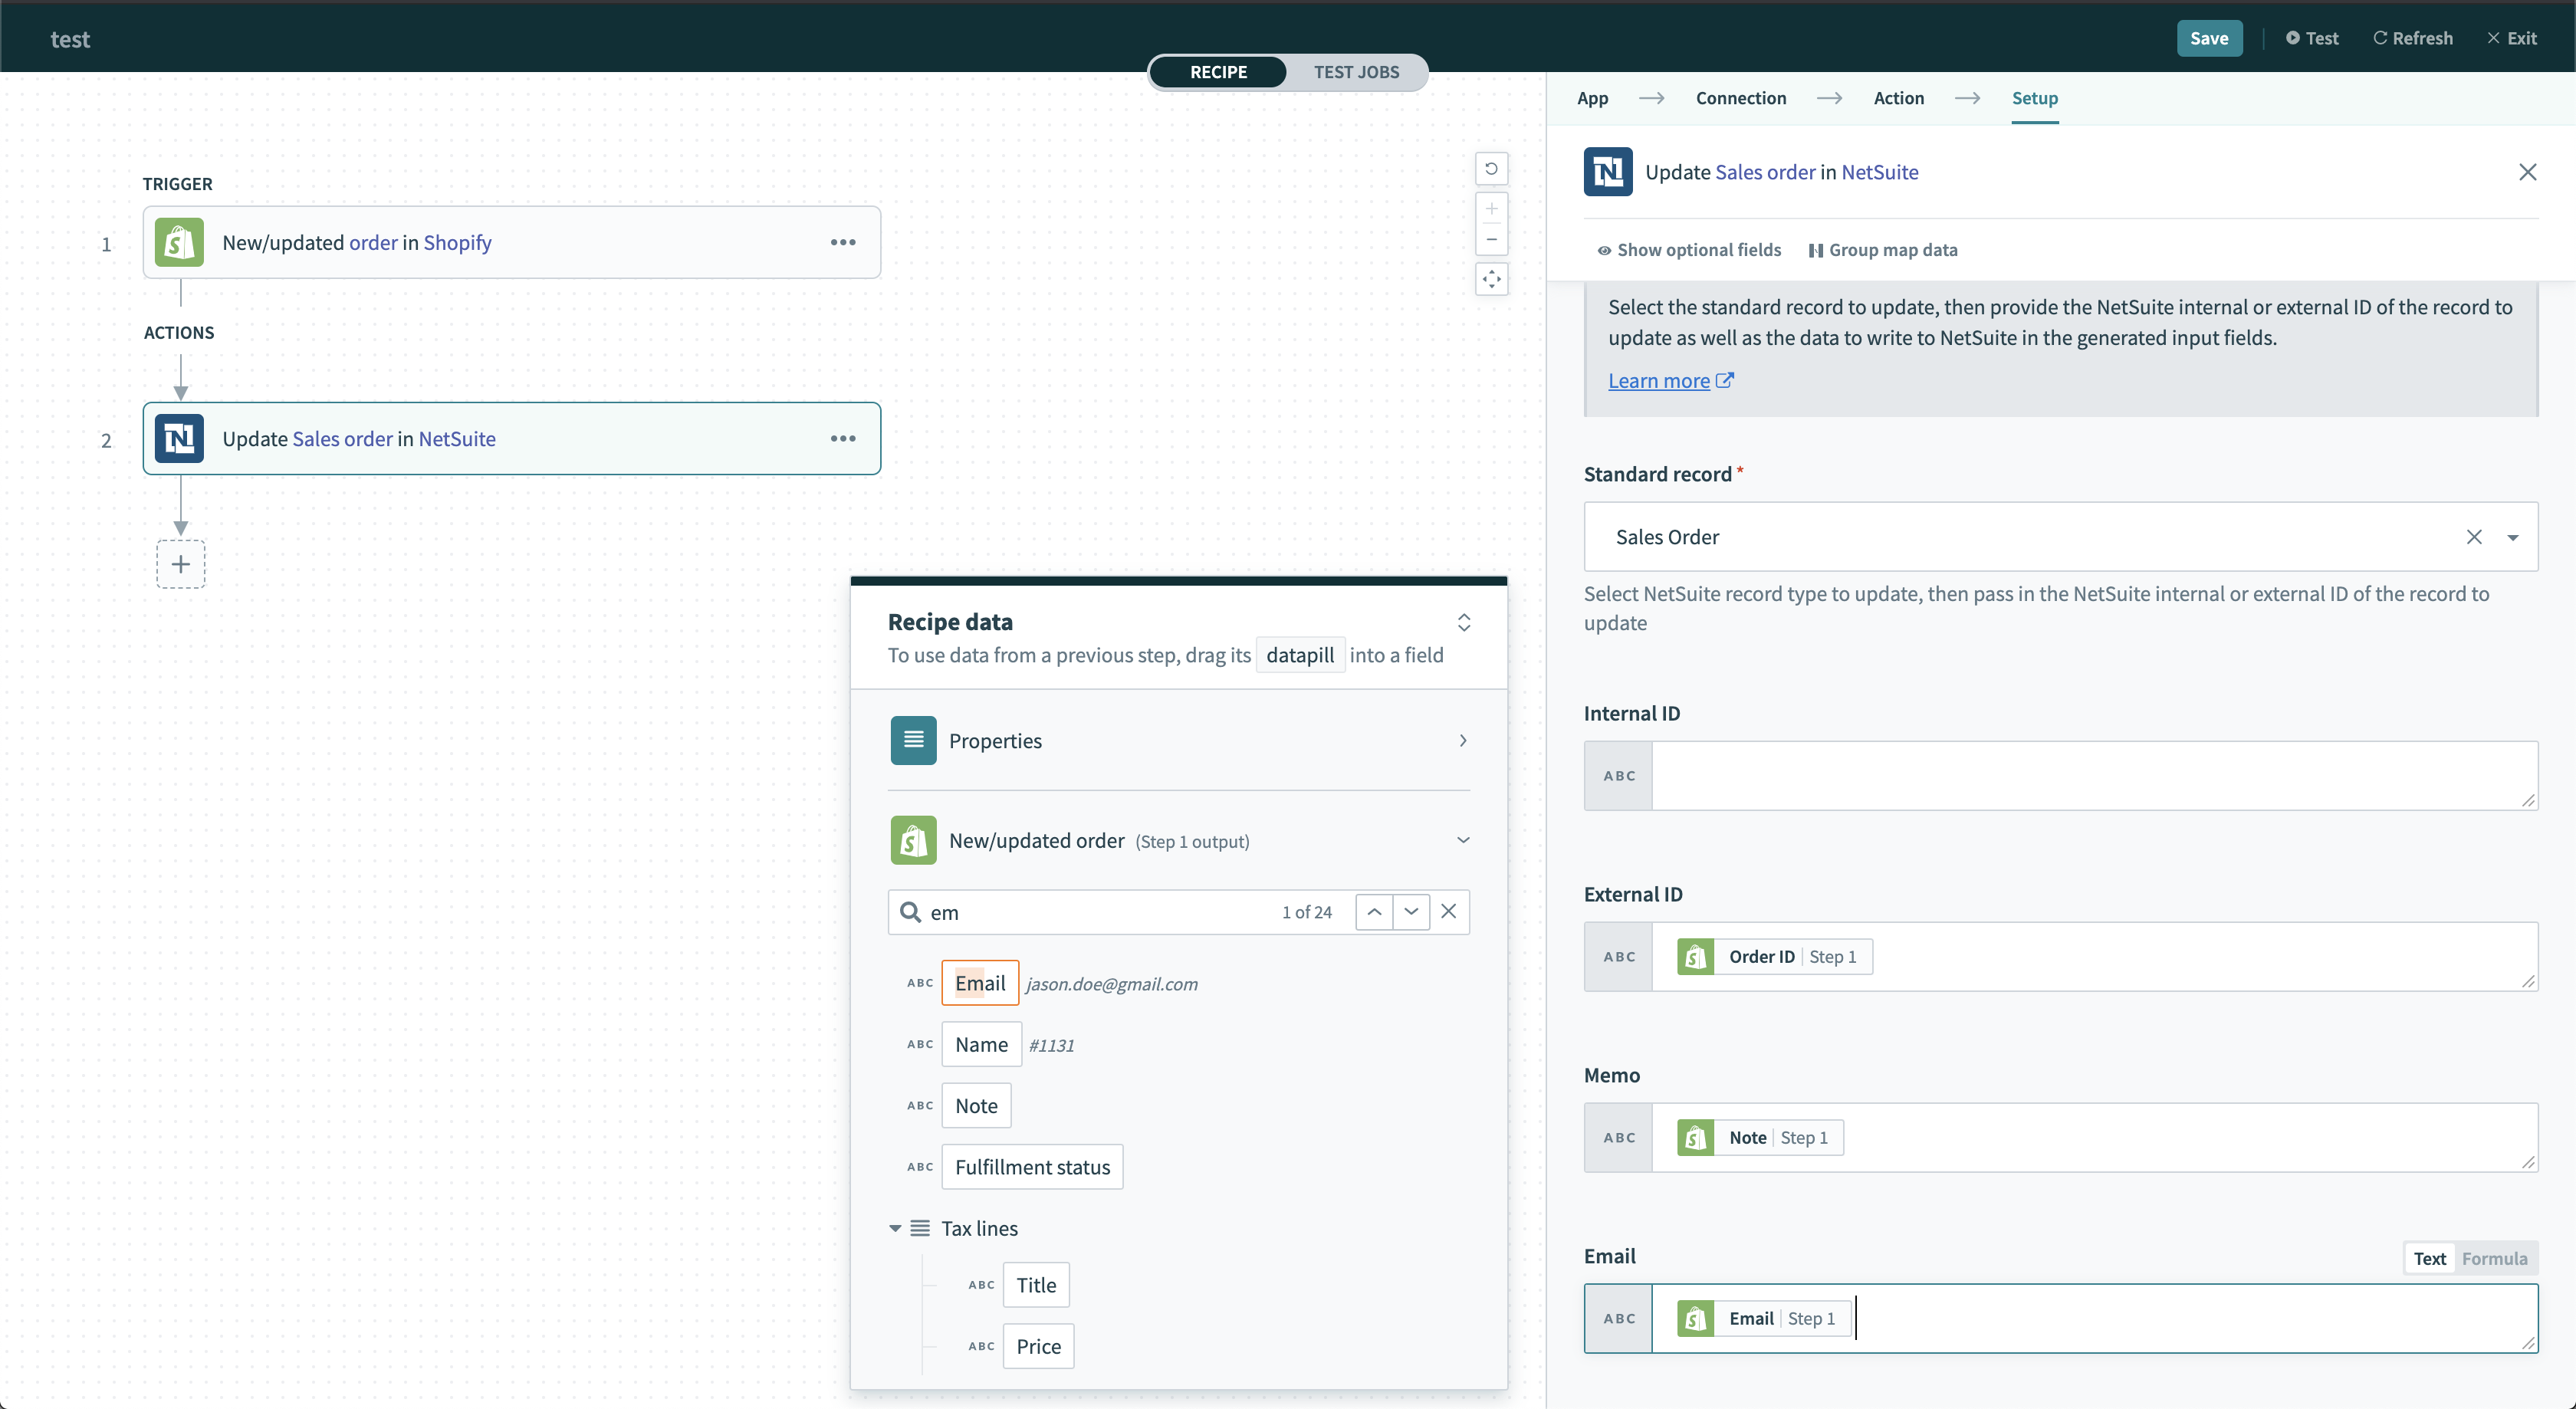Click the pan/fit-view arrows icon
Image resolution: width=2576 pixels, height=1409 pixels.
(x=1491, y=280)
